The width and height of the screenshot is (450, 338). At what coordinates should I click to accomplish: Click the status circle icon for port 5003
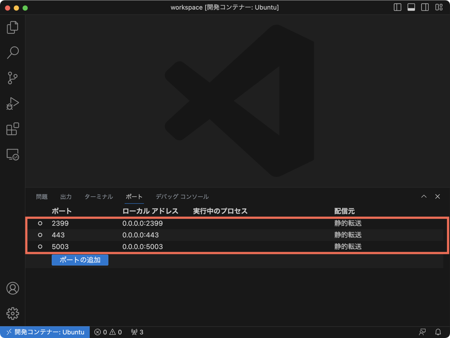point(40,246)
